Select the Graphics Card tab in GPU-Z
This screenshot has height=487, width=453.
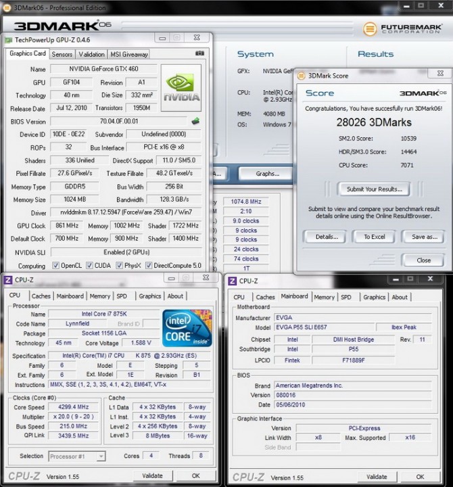(x=27, y=53)
